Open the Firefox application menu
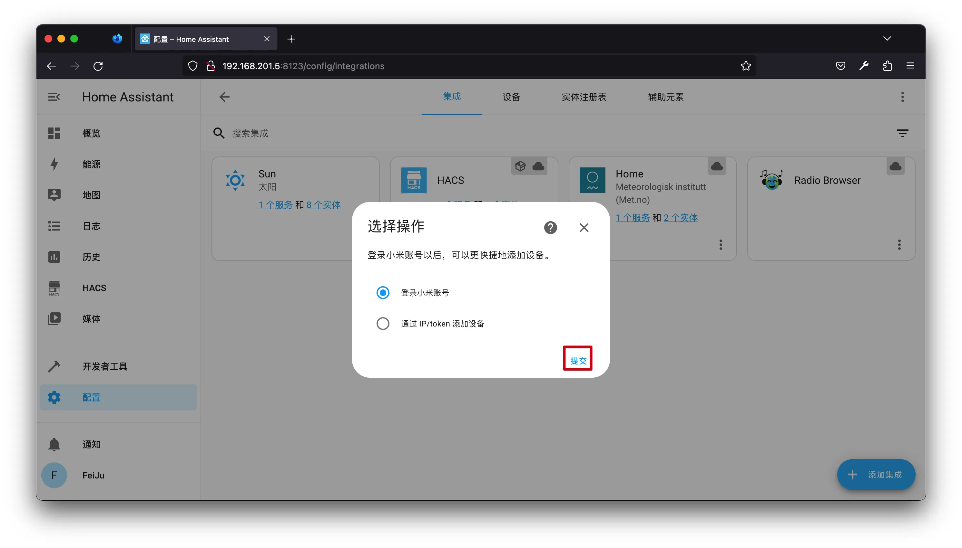The width and height of the screenshot is (962, 548). pyautogui.click(x=910, y=66)
